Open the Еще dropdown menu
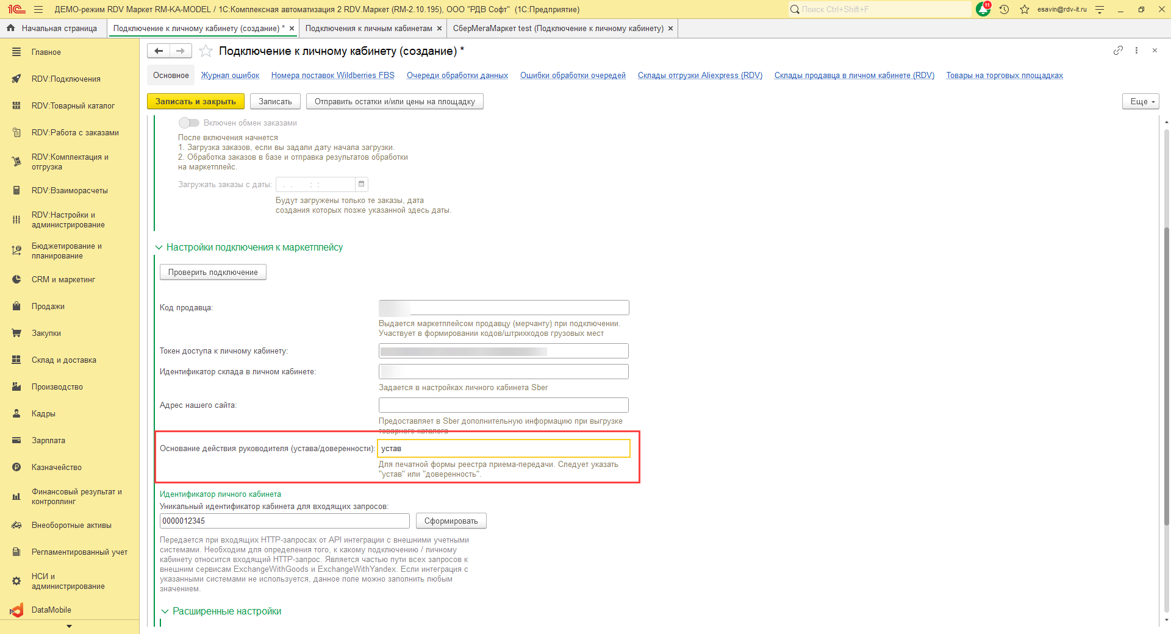The image size is (1171, 634). (x=1140, y=101)
